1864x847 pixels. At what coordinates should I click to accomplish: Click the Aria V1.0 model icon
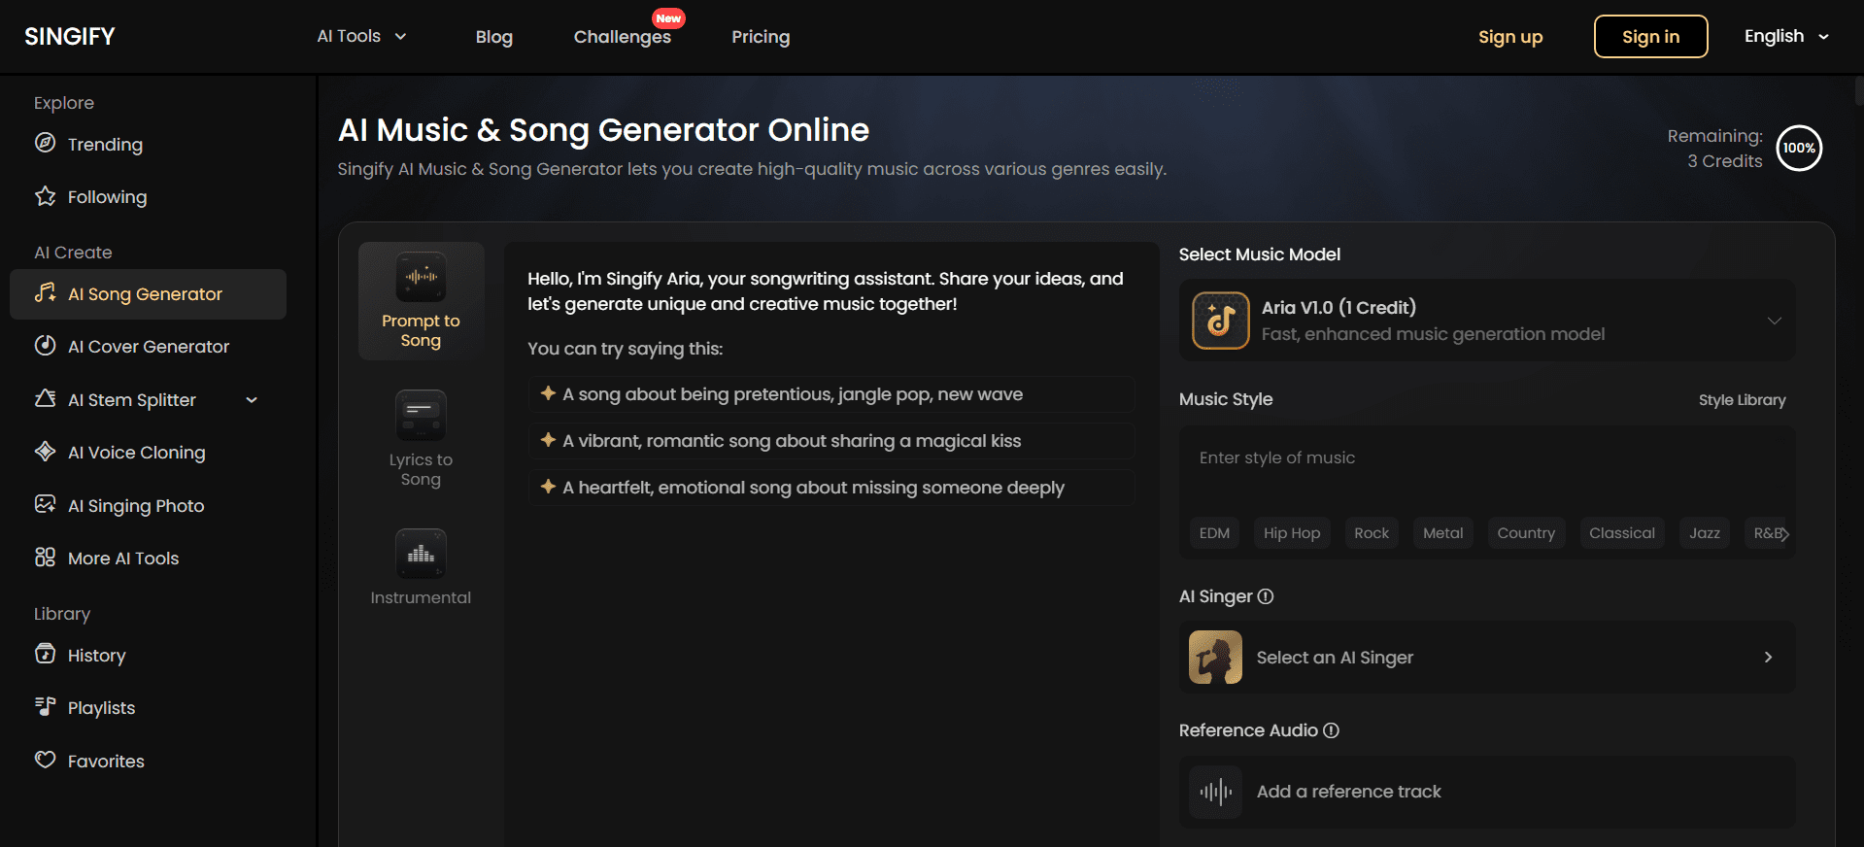pos(1221,321)
